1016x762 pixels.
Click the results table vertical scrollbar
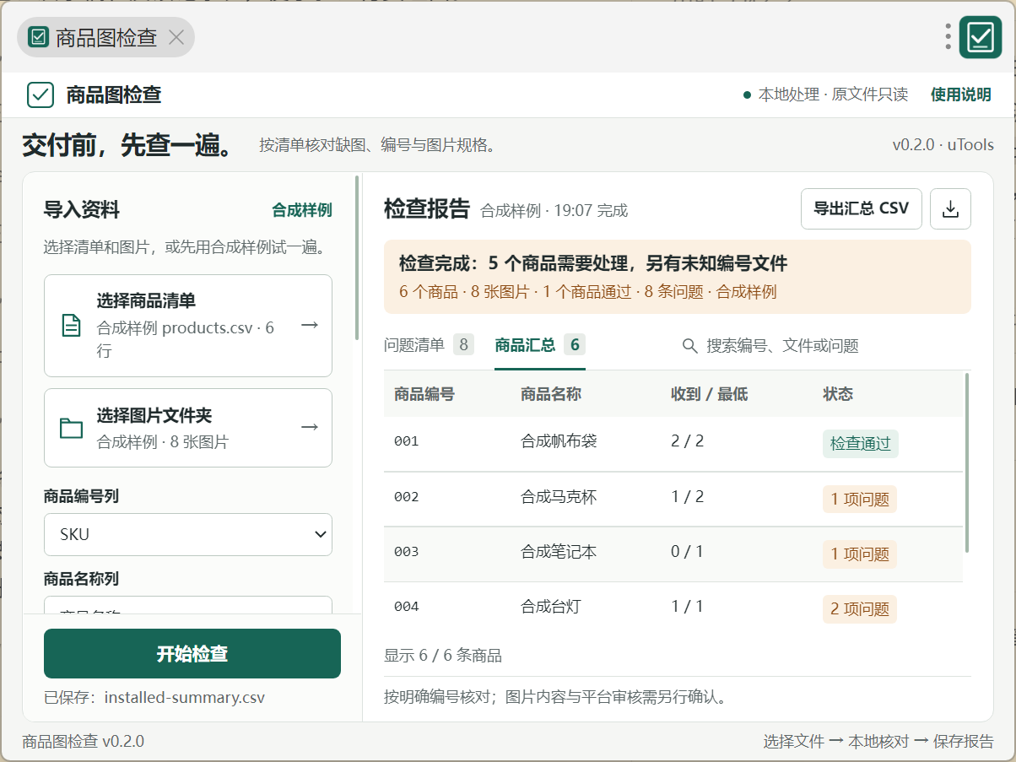tap(967, 463)
